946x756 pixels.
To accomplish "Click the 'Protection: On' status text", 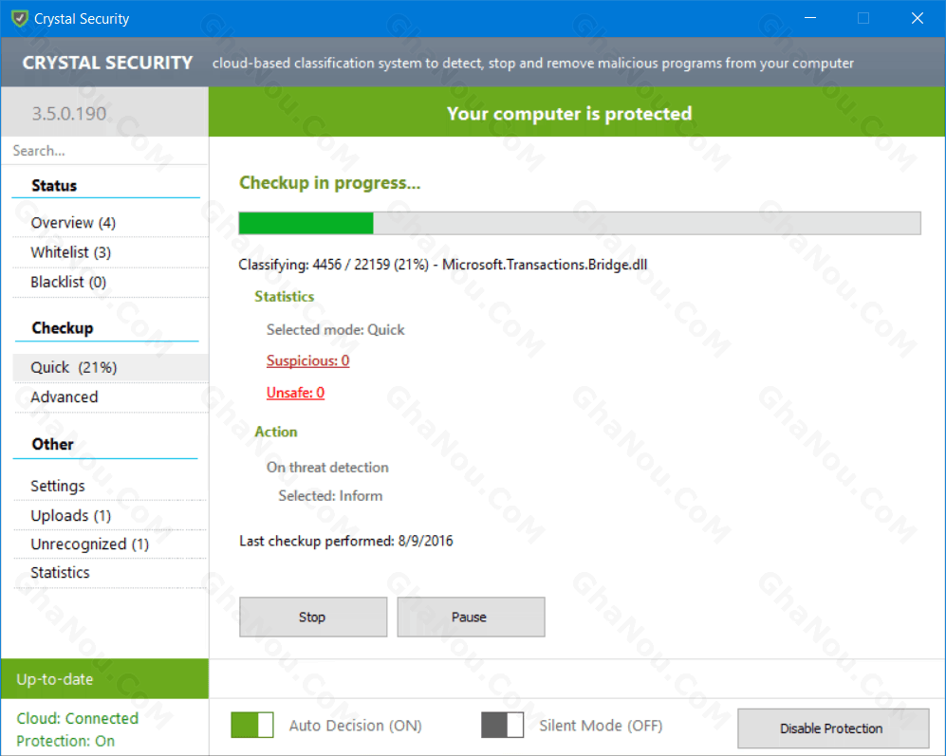I will pyautogui.click(x=65, y=740).
